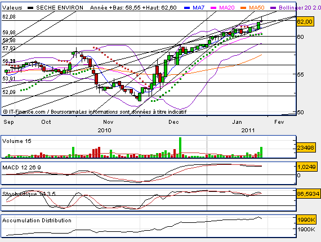Click the orange MA50 legend swatch

[243, 8]
